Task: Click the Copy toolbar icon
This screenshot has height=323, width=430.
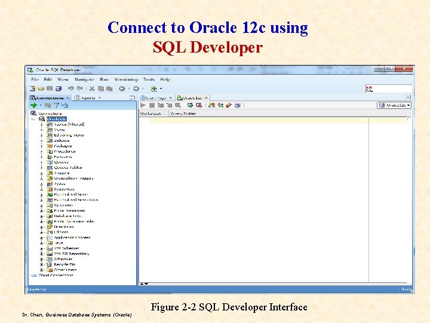Action: [x=101, y=89]
